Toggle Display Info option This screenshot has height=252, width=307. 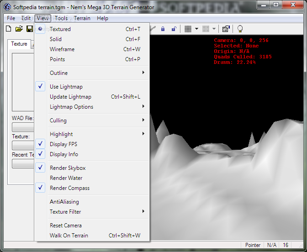click(92, 154)
